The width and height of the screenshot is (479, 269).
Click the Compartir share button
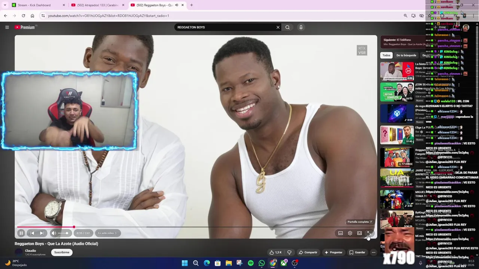click(x=308, y=253)
